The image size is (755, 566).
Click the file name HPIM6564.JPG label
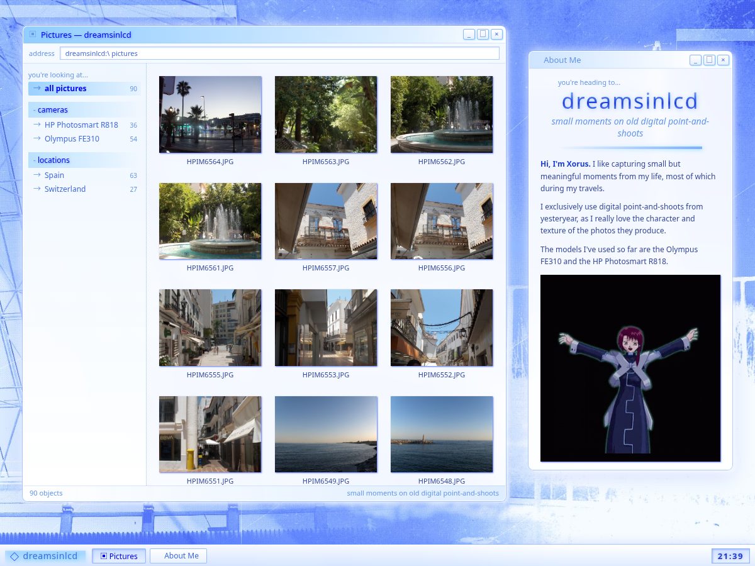[x=210, y=162]
